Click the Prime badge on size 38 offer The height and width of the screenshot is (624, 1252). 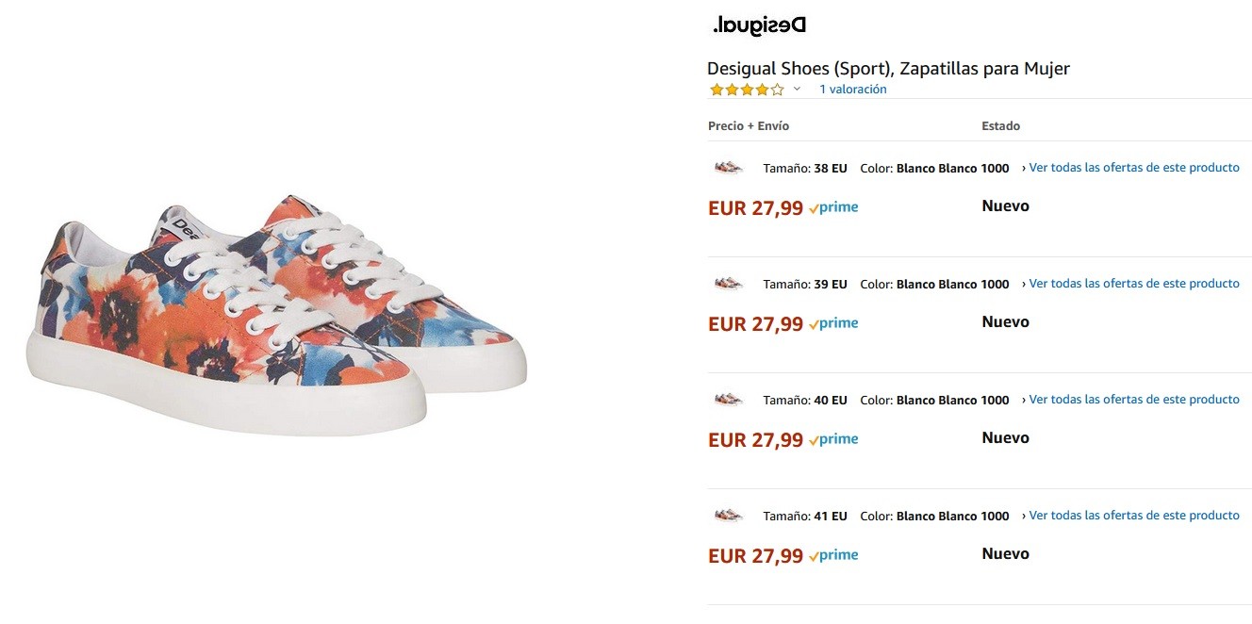[x=833, y=207]
